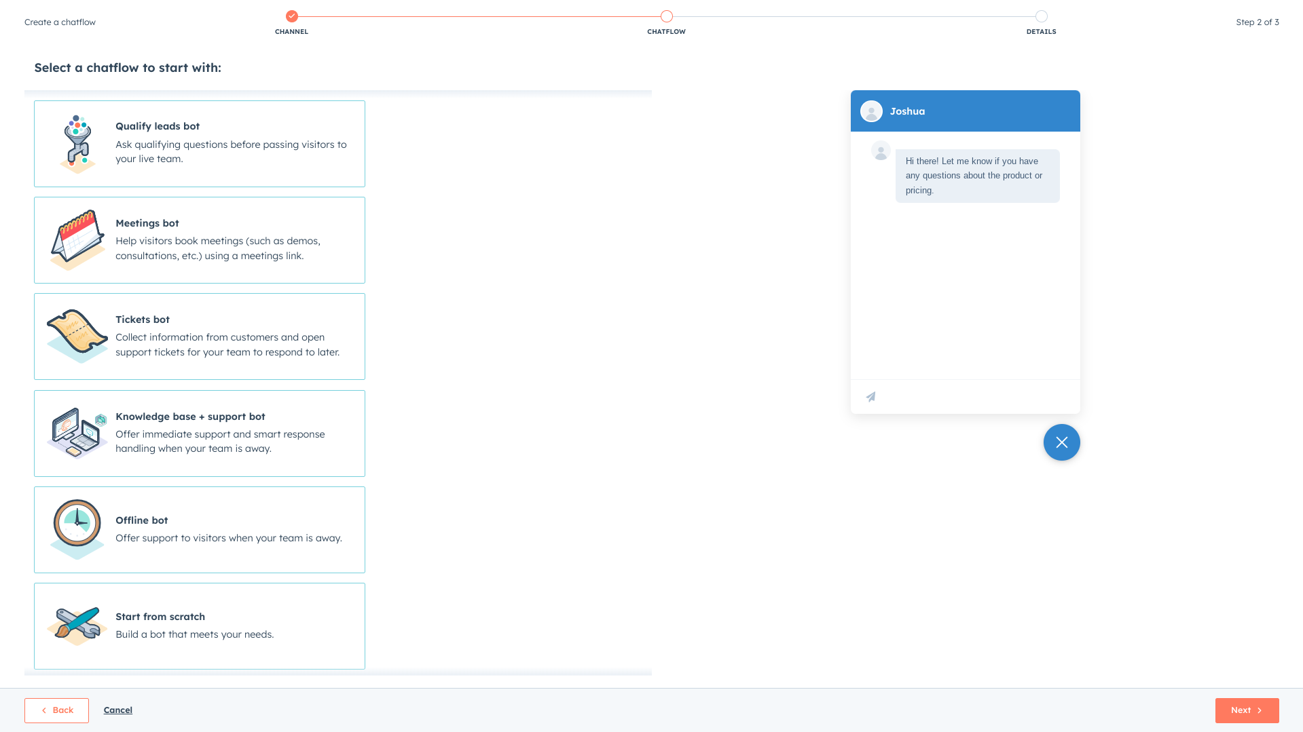Select the Offline bot title

tap(142, 520)
